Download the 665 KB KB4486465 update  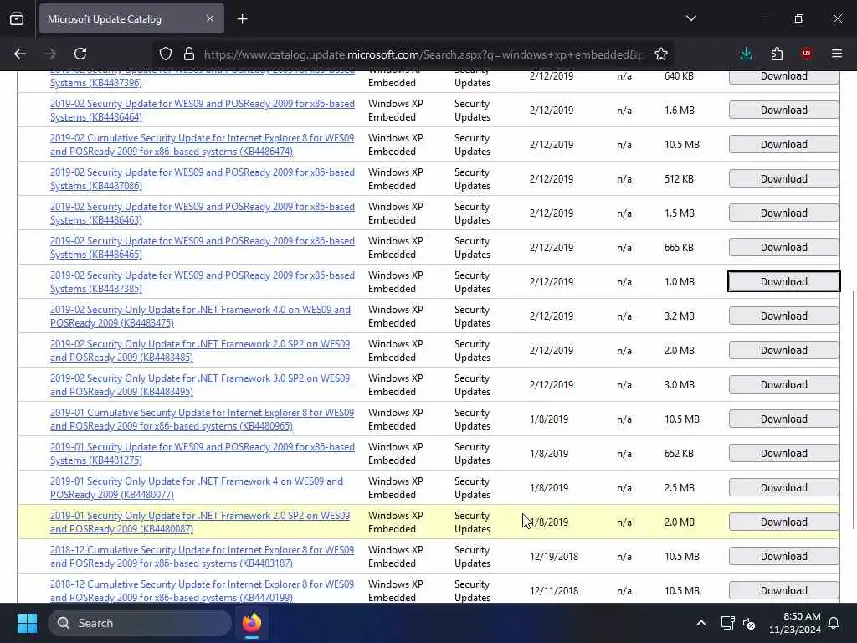pyautogui.click(x=783, y=247)
